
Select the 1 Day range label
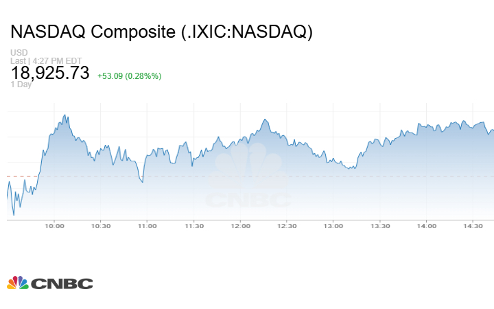(x=21, y=84)
